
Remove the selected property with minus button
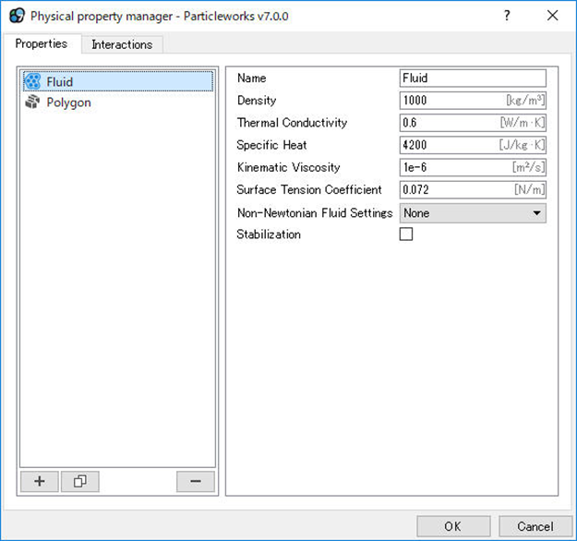pyautogui.click(x=196, y=481)
